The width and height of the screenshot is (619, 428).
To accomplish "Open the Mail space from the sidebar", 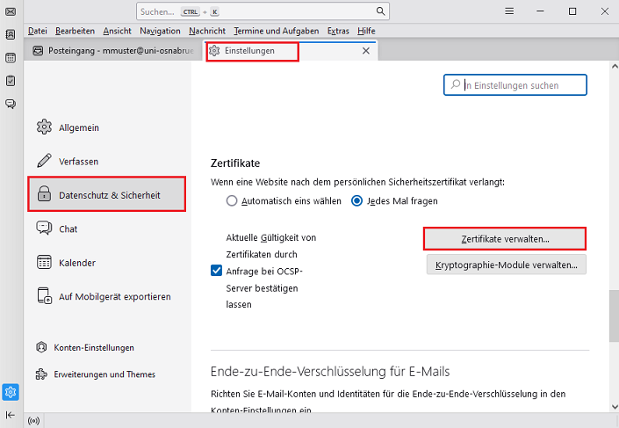I will click(x=11, y=11).
